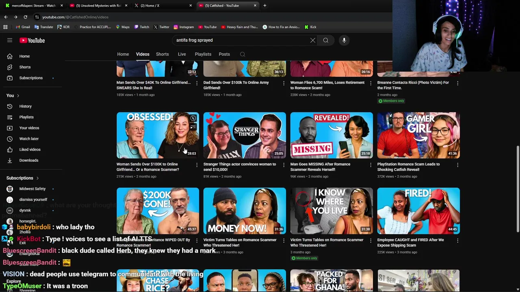Click the browser address bar URL
Image resolution: width=520 pixels, height=292 pixels.
(75, 17)
